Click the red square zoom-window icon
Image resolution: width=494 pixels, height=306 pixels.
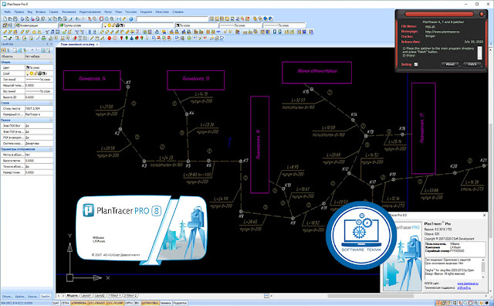101,19
